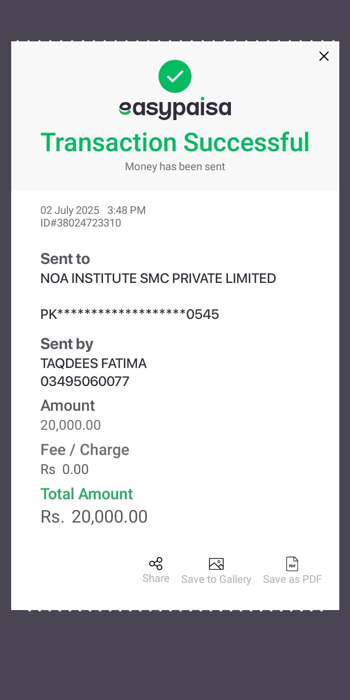Tap the Save as PDF file icon
350x700 pixels.
point(292,564)
